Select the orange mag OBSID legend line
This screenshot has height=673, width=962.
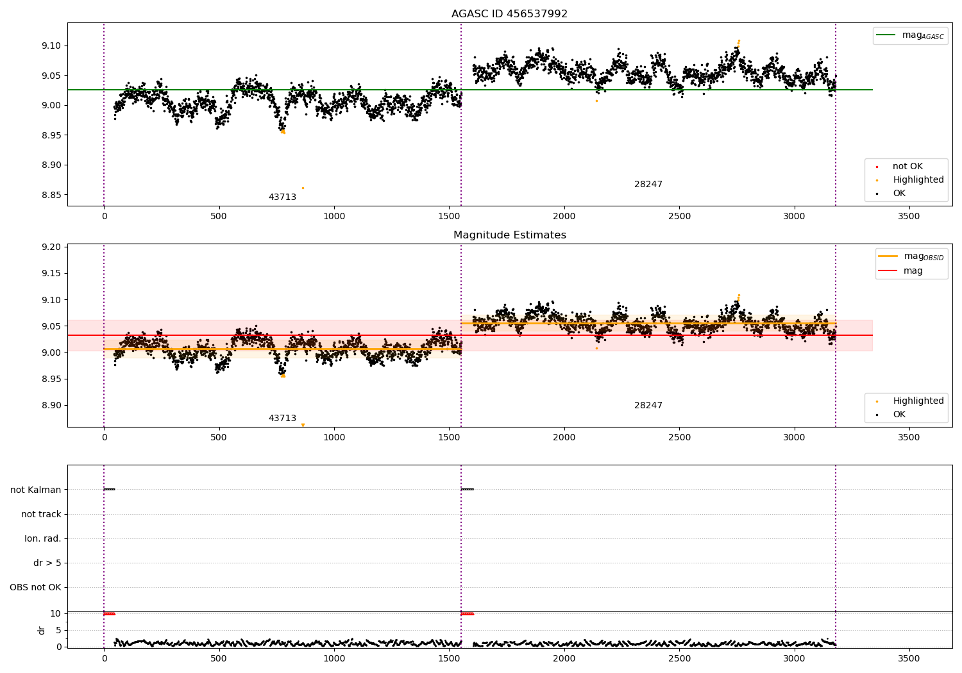pos(888,256)
